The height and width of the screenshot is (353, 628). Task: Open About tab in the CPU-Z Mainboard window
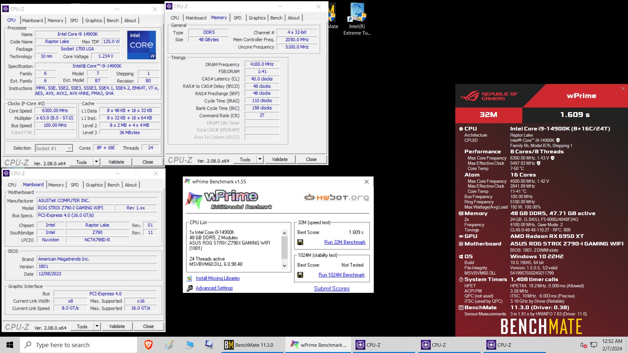pos(131,185)
